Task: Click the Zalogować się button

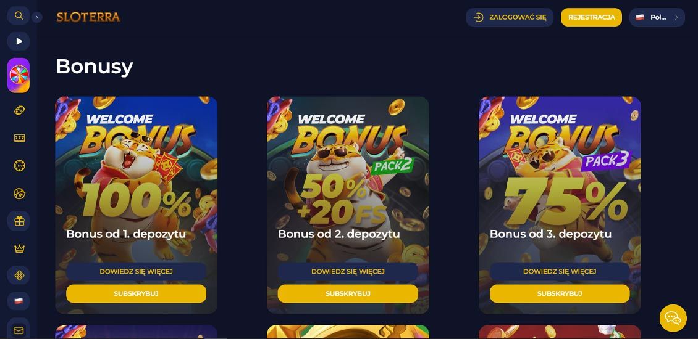Action: click(510, 17)
